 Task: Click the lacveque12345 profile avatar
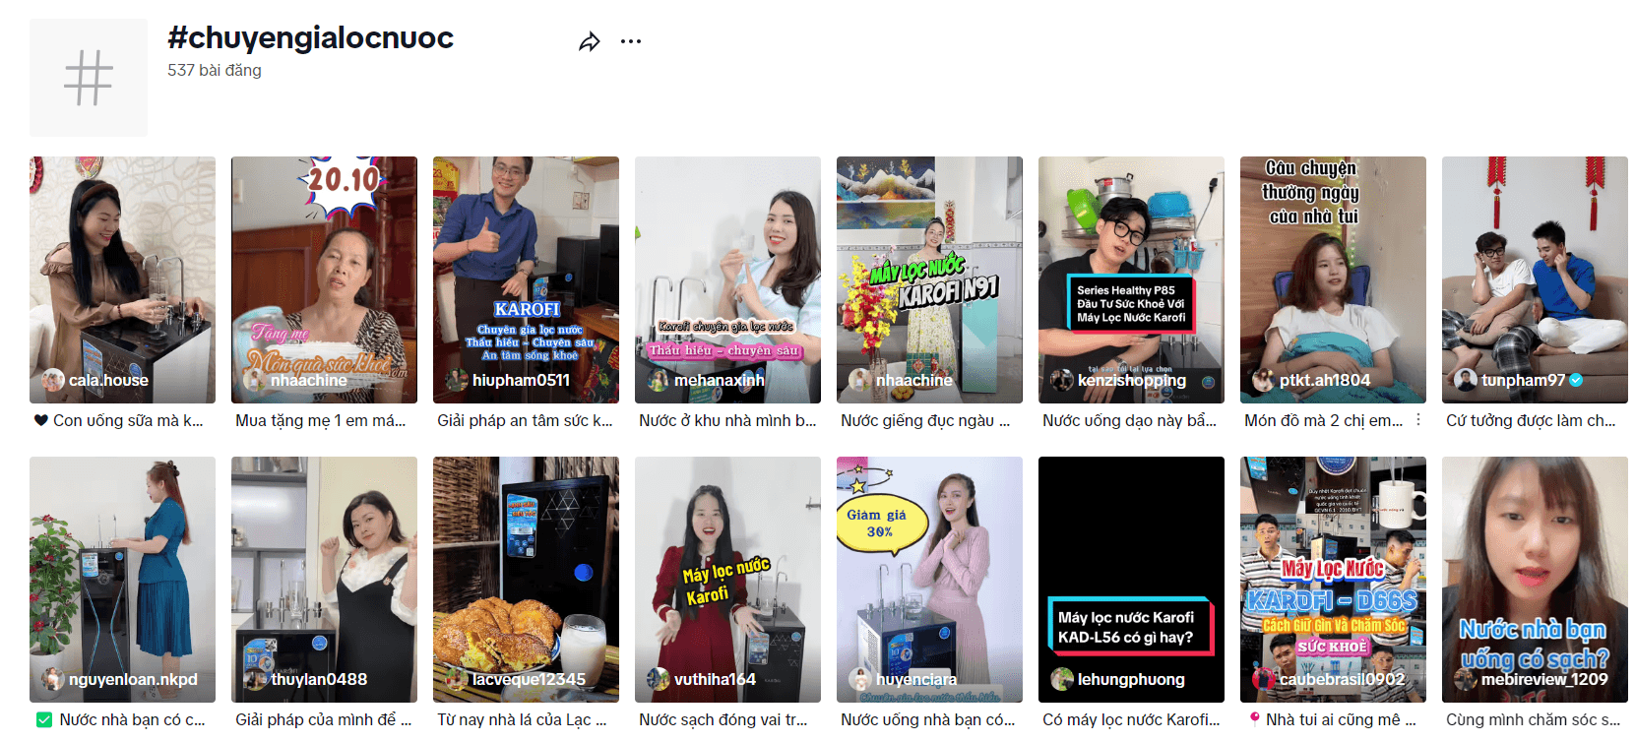(x=457, y=679)
